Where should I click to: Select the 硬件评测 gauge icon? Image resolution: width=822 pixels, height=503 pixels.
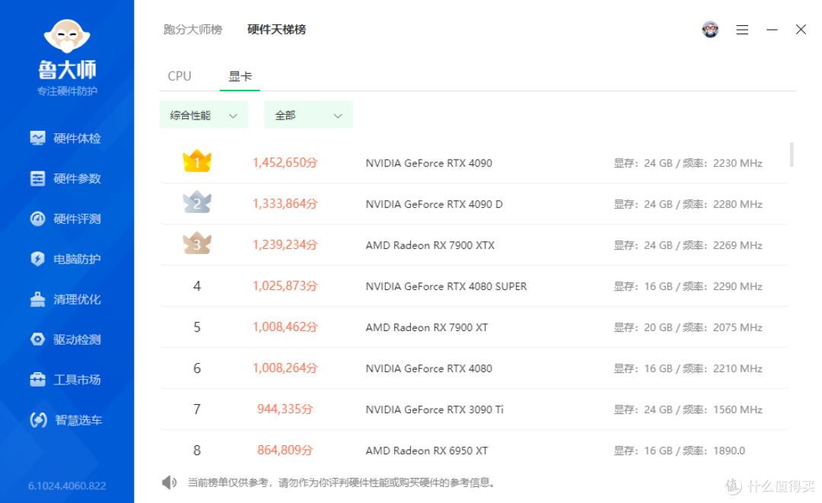click(38, 219)
